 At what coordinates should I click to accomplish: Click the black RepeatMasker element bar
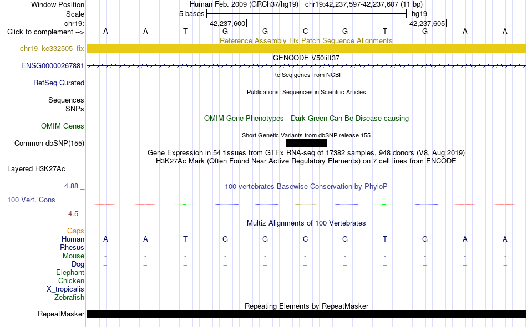coord(306,314)
